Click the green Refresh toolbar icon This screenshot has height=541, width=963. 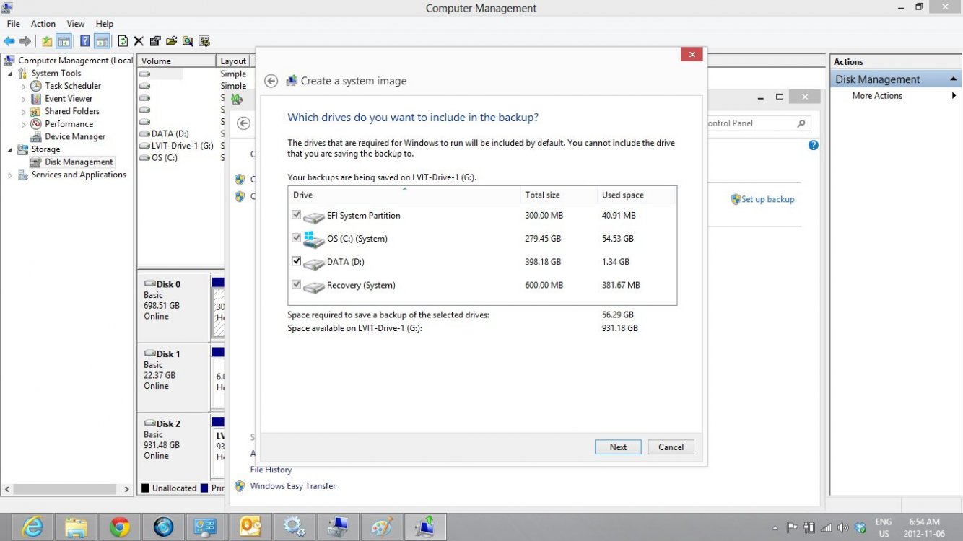click(123, 41)
